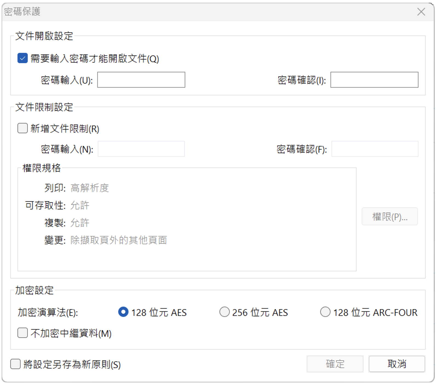Viewport: 437px width, 384px height.
Task: Click the 除擷取頁外的其他頁面 change permission text
Action: pyautogui.click(x=119, y=240)
